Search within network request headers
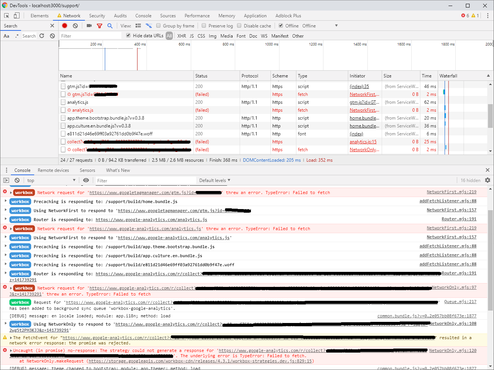Viewport: 494px width, 370px height. click(x=110, y=26)
